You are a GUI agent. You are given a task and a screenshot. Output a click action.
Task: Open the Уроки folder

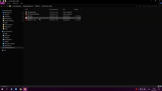[6, 29]
